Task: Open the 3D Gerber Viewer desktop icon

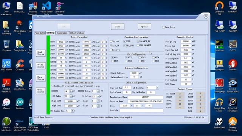Action: tap(60, 8)
